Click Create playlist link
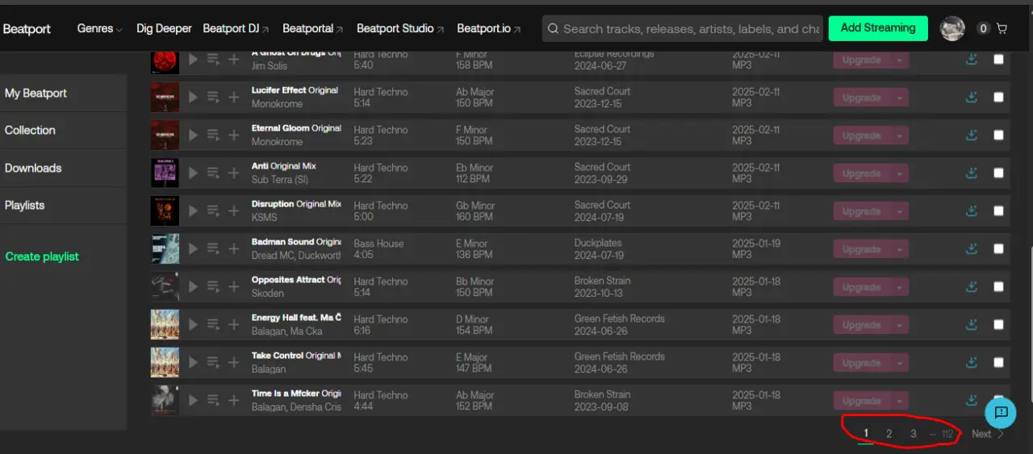Image resolution: width=1033 pixels, height=454 pixels. point(42,256)
